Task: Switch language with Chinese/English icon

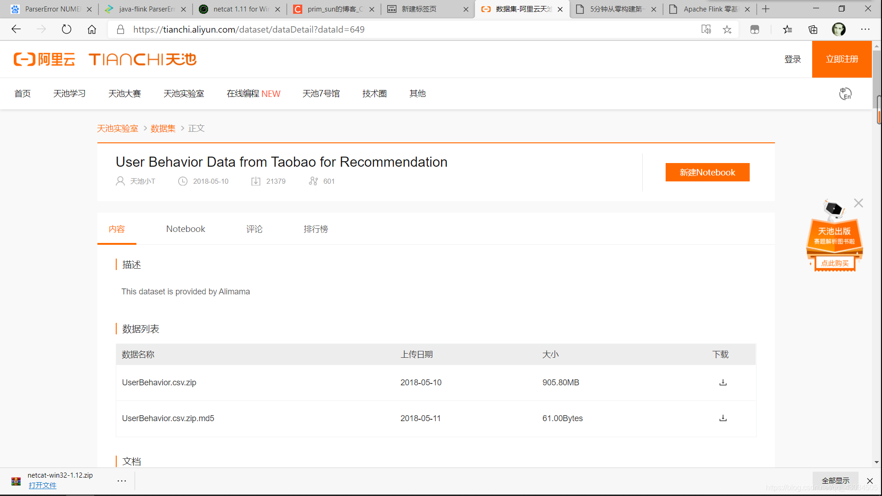Action: coord(845,94)
